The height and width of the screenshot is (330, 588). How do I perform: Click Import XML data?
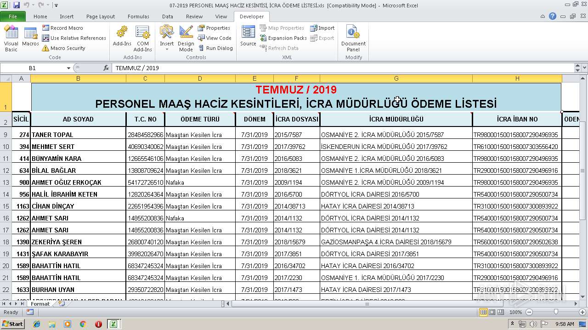tap(322, 28)
